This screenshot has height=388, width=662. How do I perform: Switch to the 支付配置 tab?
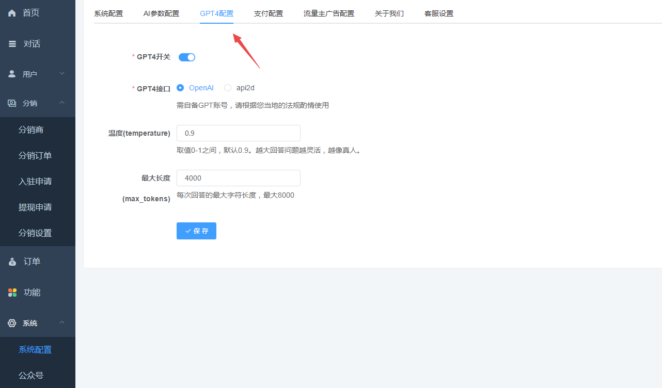click(269, 13)
